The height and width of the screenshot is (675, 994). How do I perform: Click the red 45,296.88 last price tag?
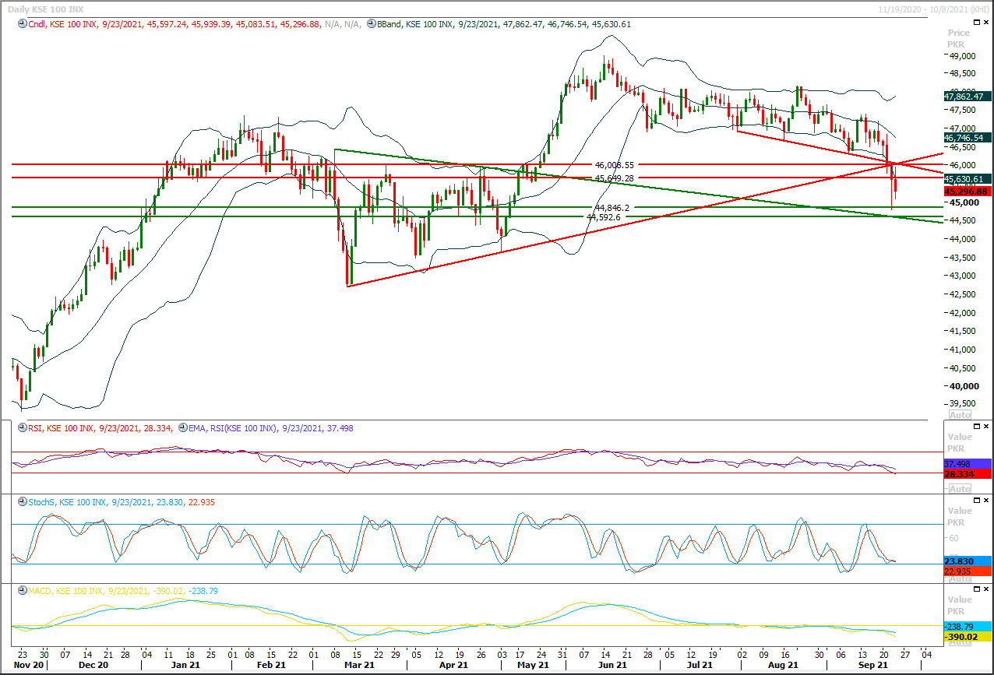pos(966,191)
